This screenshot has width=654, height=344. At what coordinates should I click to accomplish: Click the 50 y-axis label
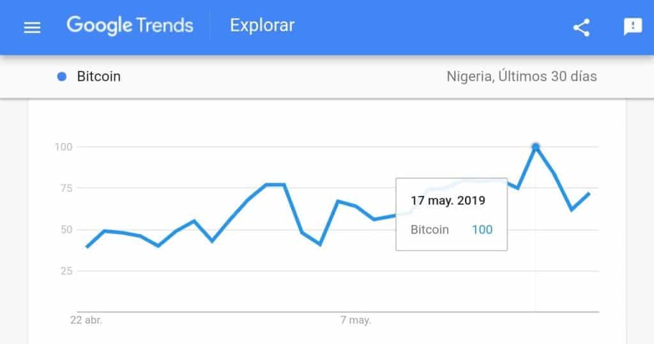(x=66, y=230)
